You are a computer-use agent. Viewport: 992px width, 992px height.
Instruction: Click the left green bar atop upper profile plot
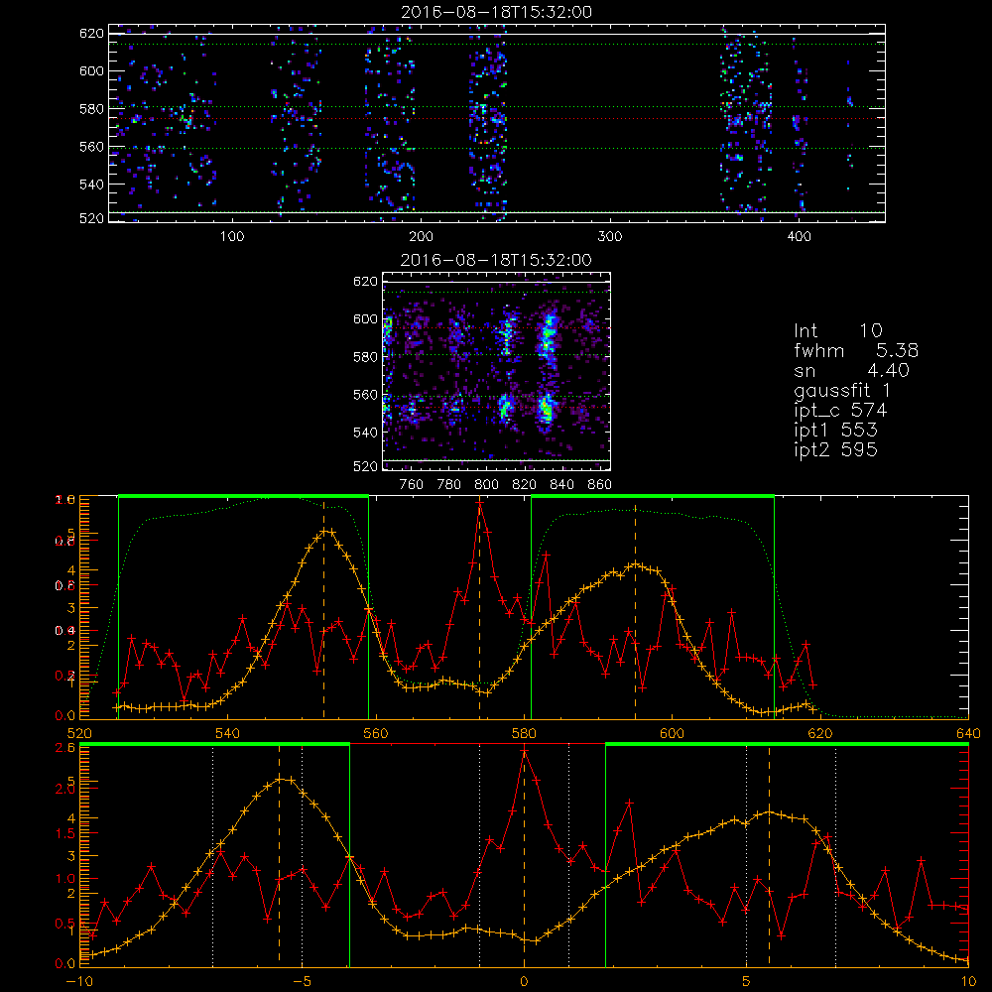pos(244,496)
